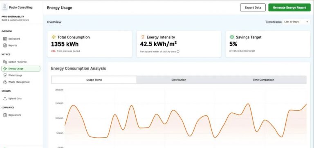Click 'Per square meter of facility area' text
The image size is (314, 148).
(158, 52)
